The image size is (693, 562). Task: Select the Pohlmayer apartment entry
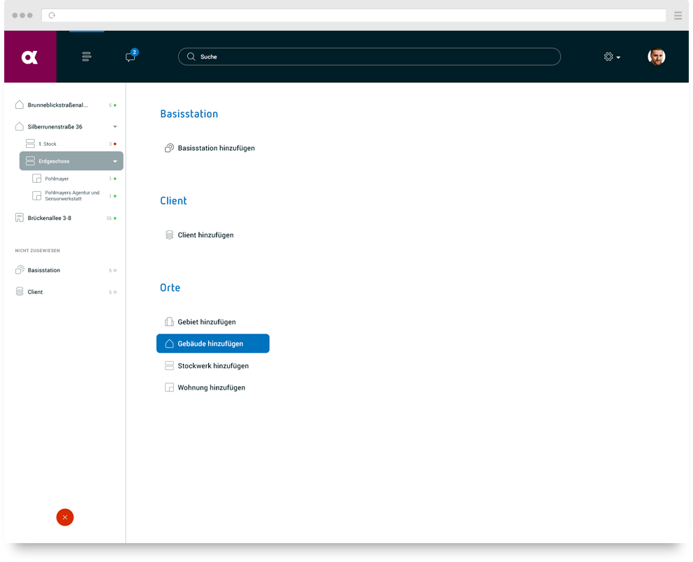click(x=57, y=179)
